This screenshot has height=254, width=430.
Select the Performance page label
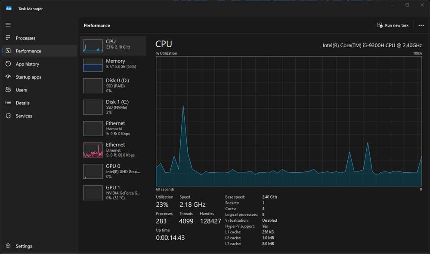point(28,51)
